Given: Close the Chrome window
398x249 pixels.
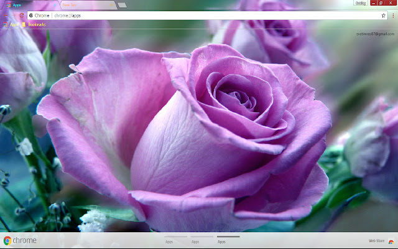Looking at the screenshot, I should [x=391, y=3].
